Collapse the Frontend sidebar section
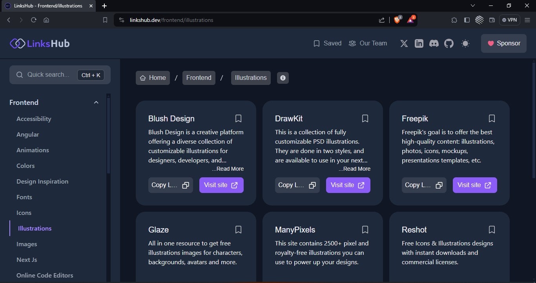The image size is (536, 283). [x=96, y=103]
